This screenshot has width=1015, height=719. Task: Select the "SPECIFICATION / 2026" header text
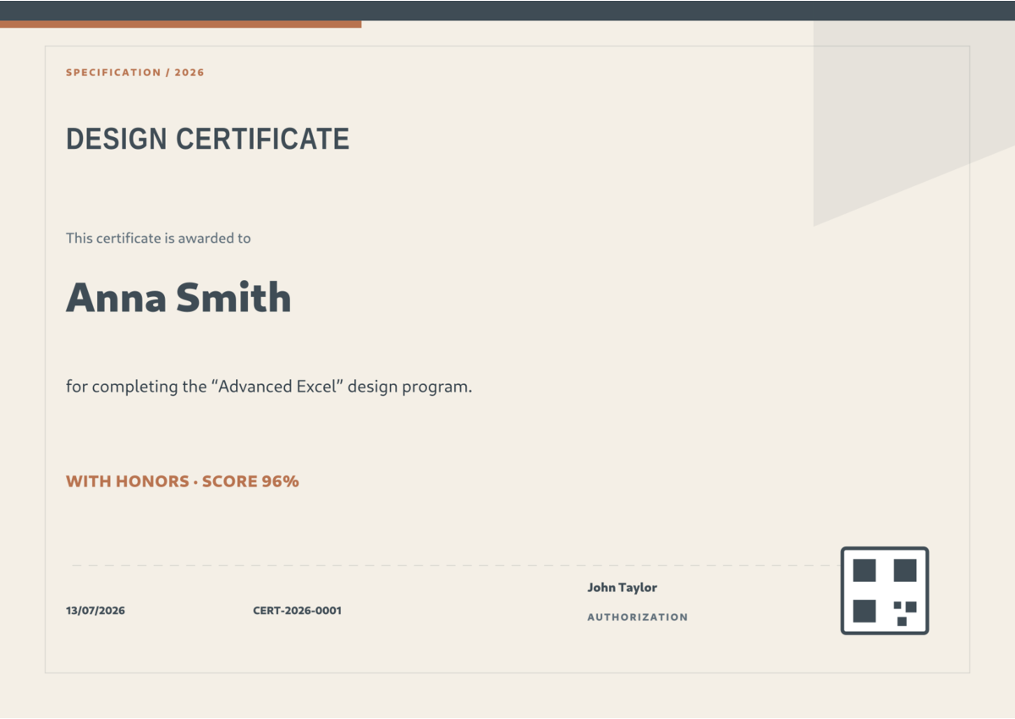coord(135,73)
